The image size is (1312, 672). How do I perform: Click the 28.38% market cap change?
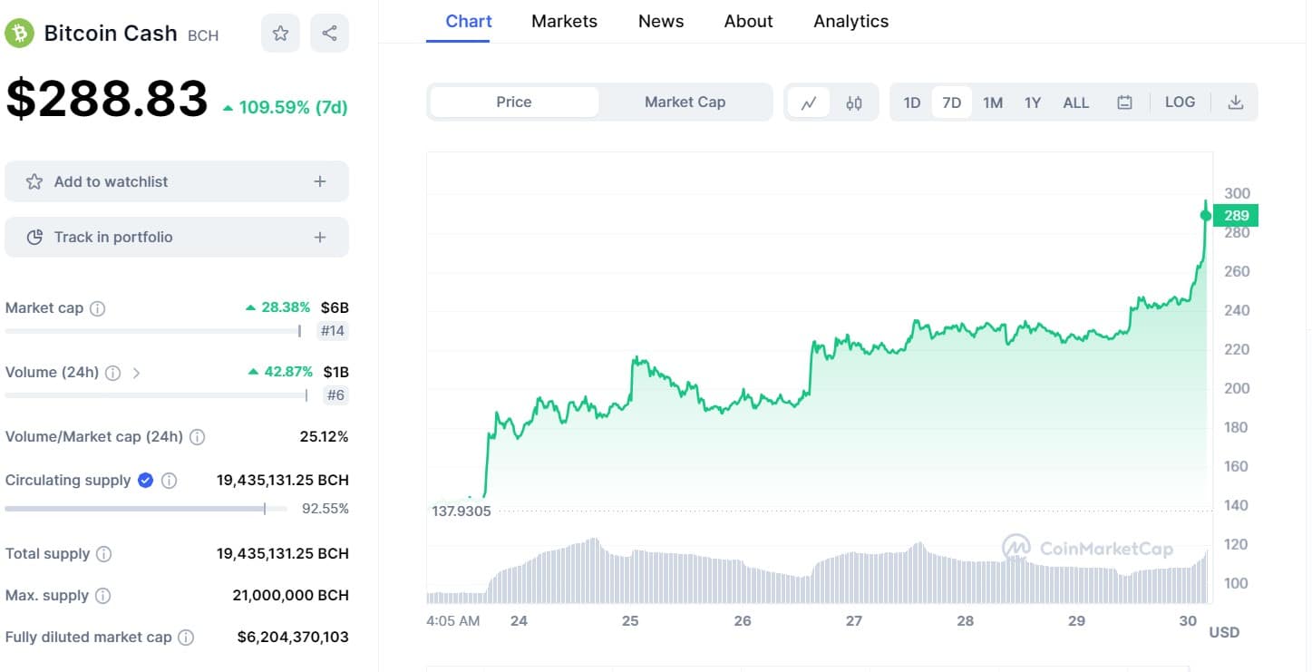278,307
